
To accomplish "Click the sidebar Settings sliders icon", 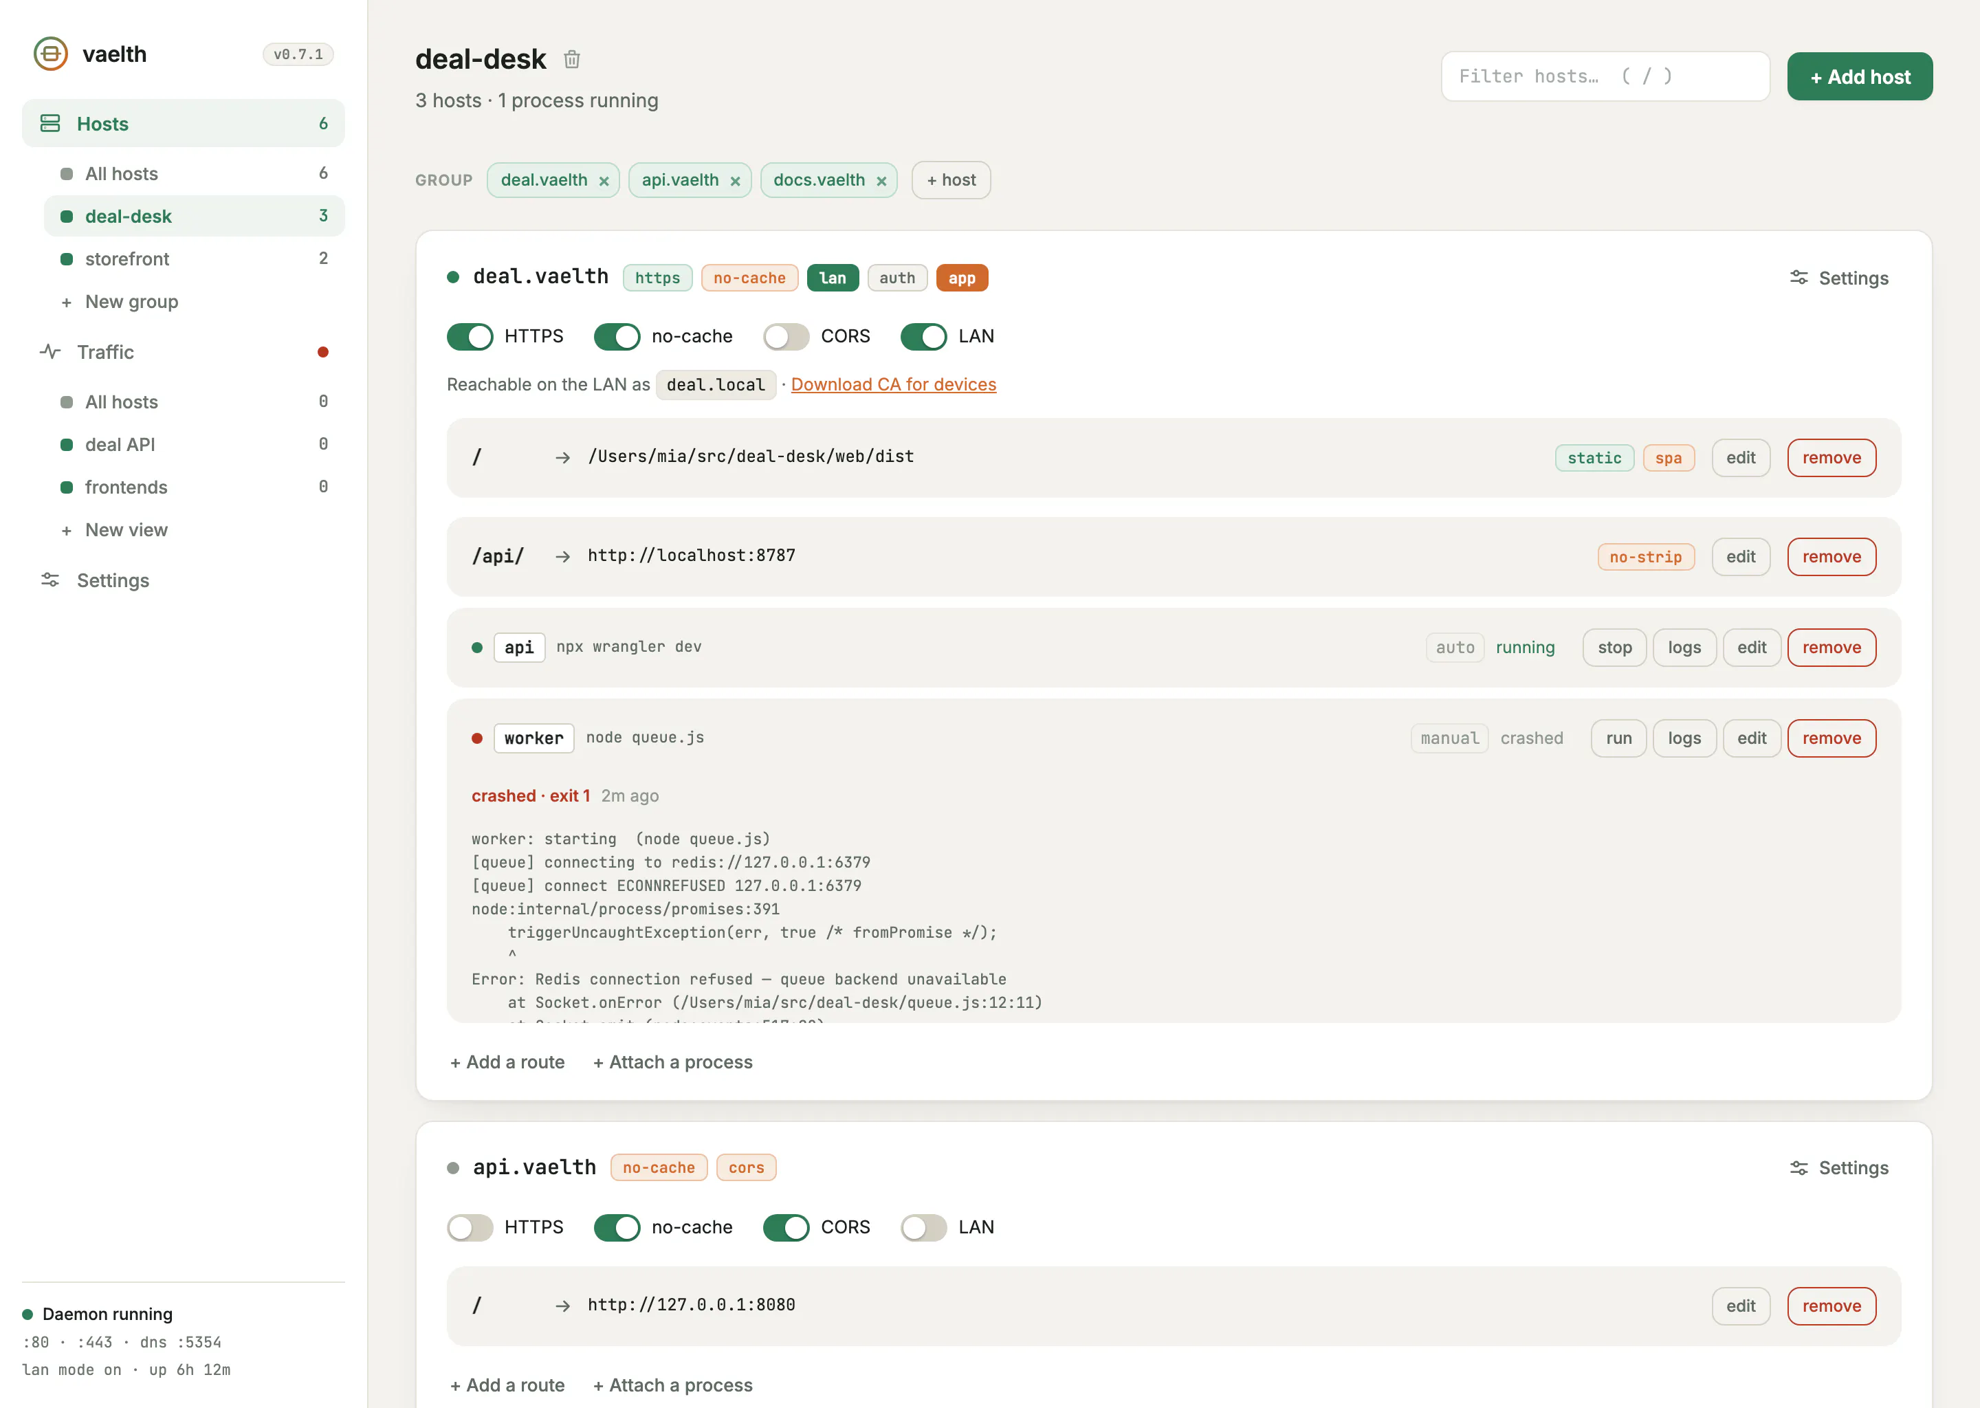I will (50, 580).
